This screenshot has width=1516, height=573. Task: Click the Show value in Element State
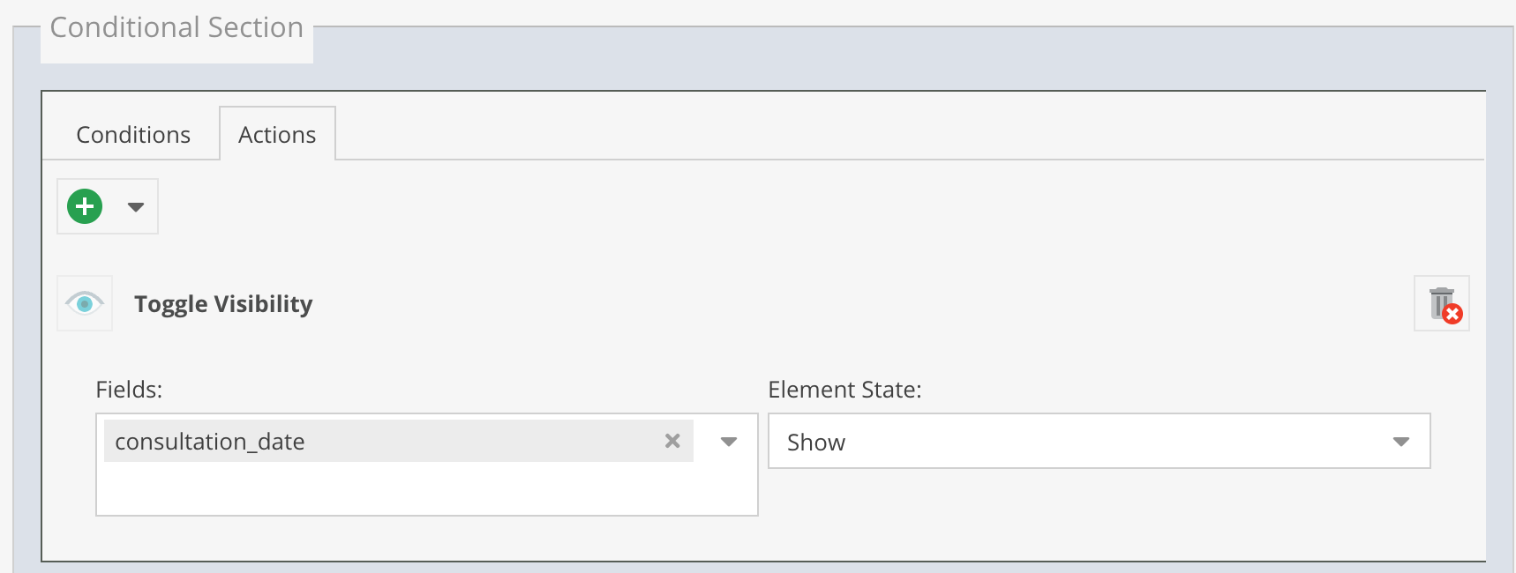point(816,443)
